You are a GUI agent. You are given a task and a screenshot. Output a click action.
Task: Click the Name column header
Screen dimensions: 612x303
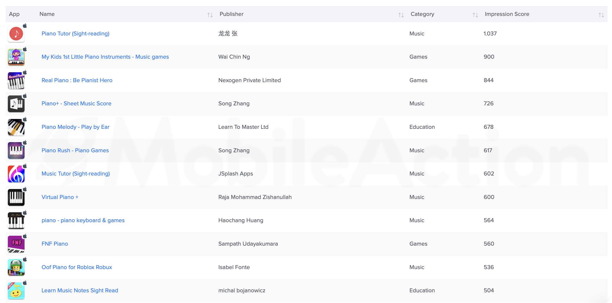tap(47, 14)
